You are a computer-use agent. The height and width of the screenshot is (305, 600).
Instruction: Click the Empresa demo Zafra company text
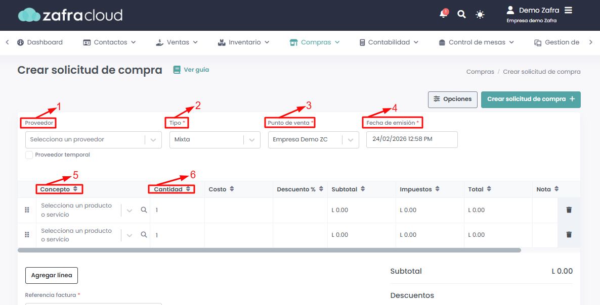(532, 21)
